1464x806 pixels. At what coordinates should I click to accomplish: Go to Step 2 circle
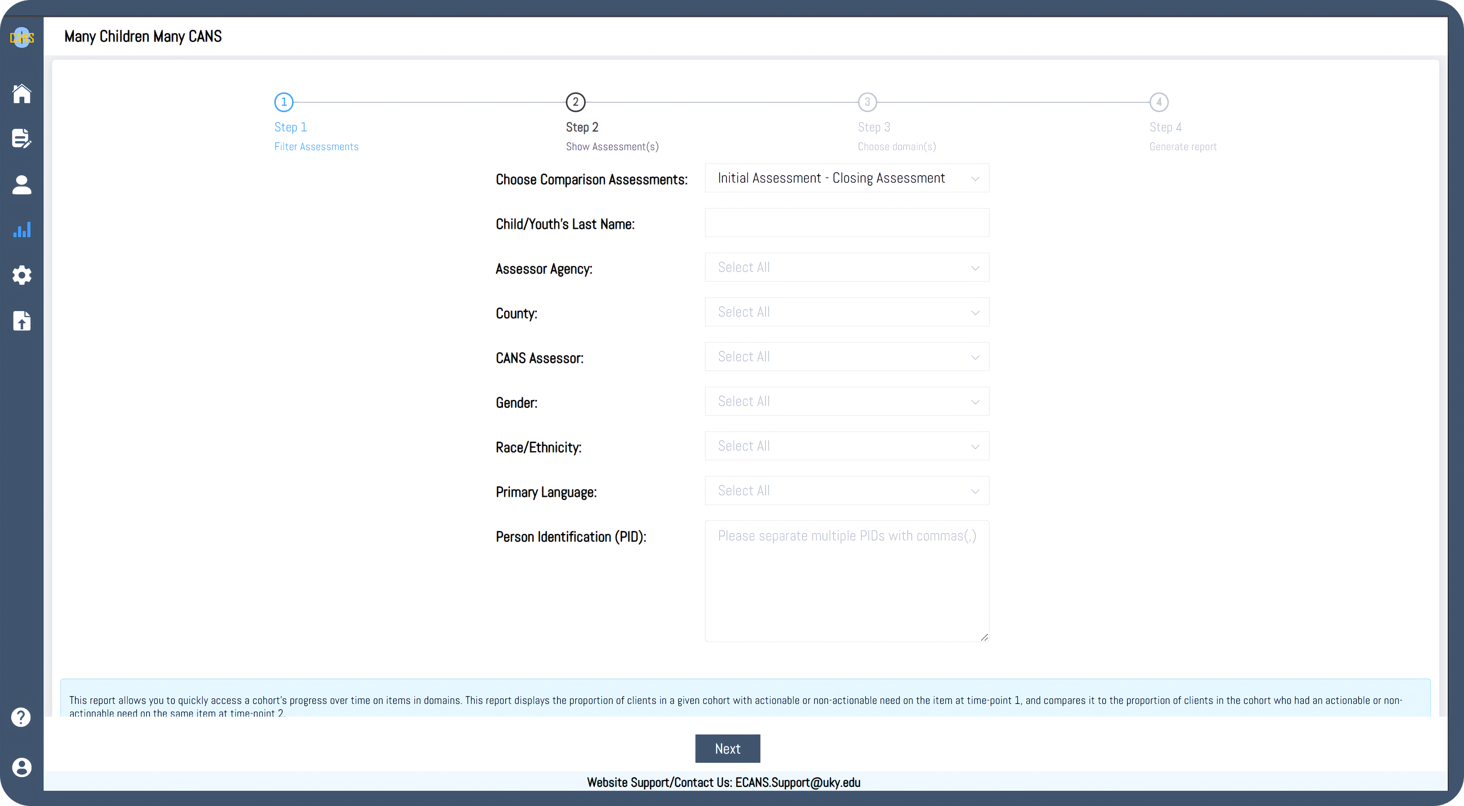pyautogui.click(x=576, y=102)
